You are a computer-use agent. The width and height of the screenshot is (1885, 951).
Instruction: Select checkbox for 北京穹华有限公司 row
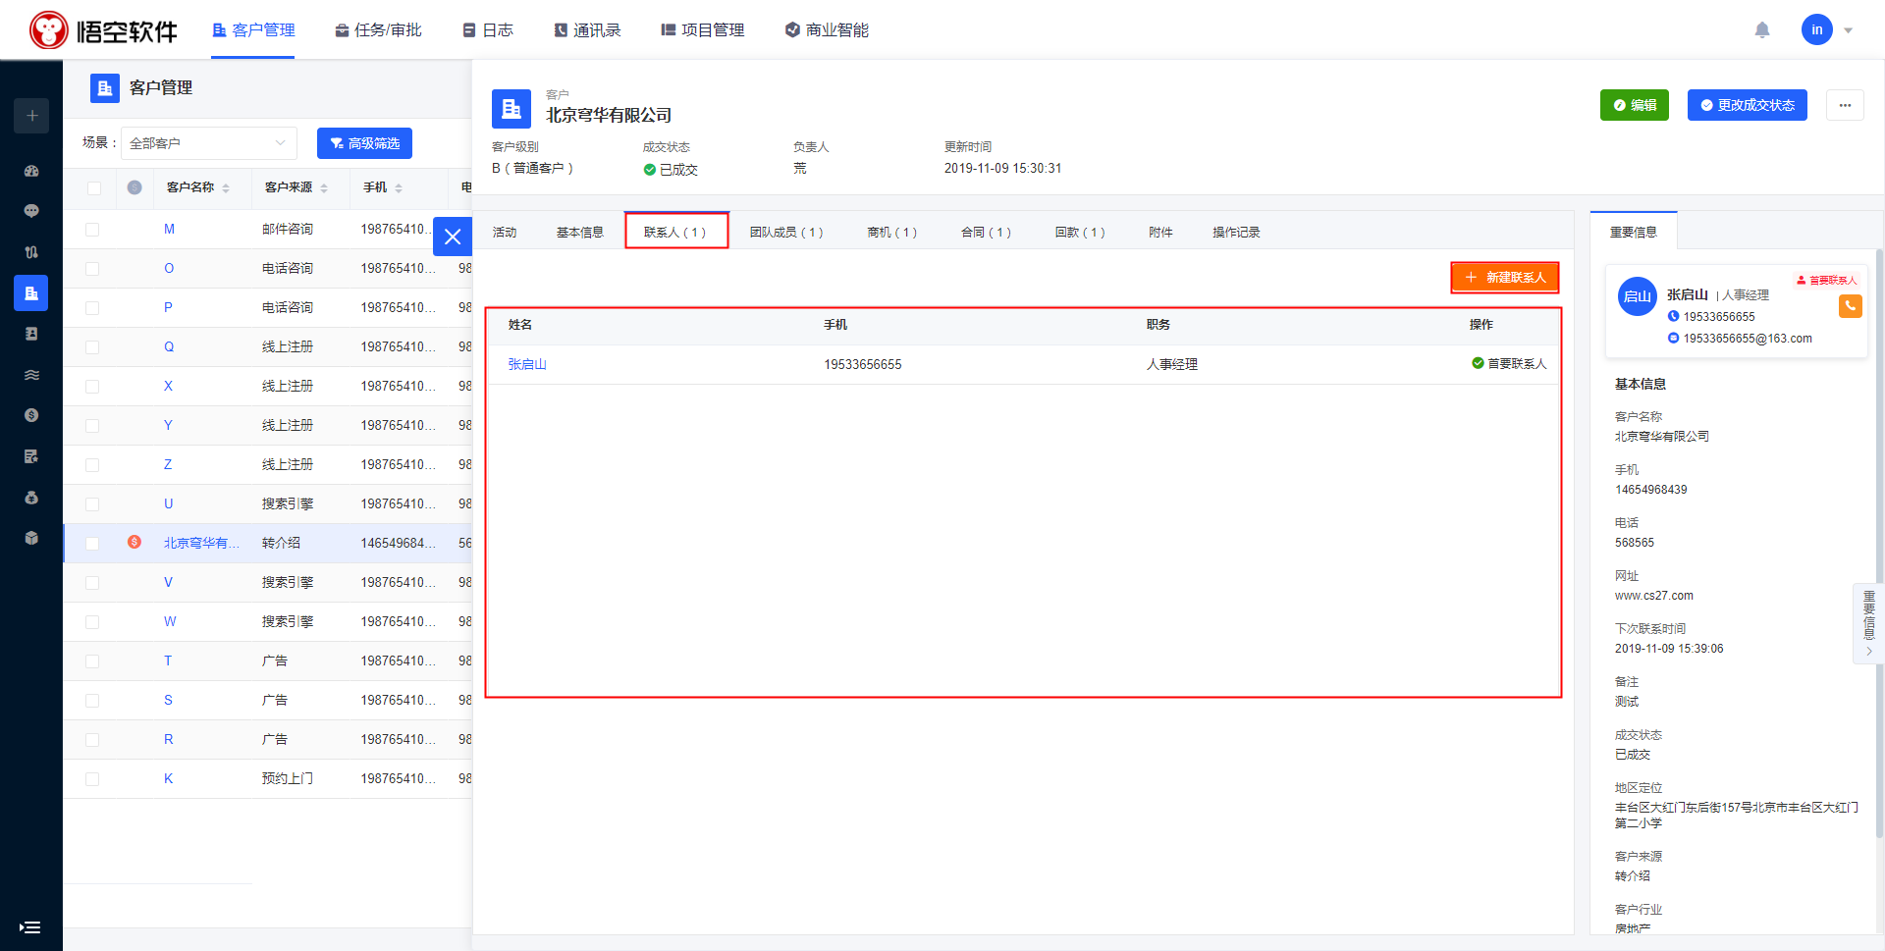pos(92,544)
